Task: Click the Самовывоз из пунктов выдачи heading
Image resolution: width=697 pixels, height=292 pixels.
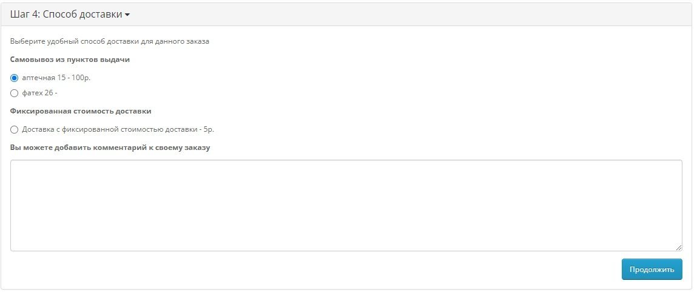Action: coord(70,59)
